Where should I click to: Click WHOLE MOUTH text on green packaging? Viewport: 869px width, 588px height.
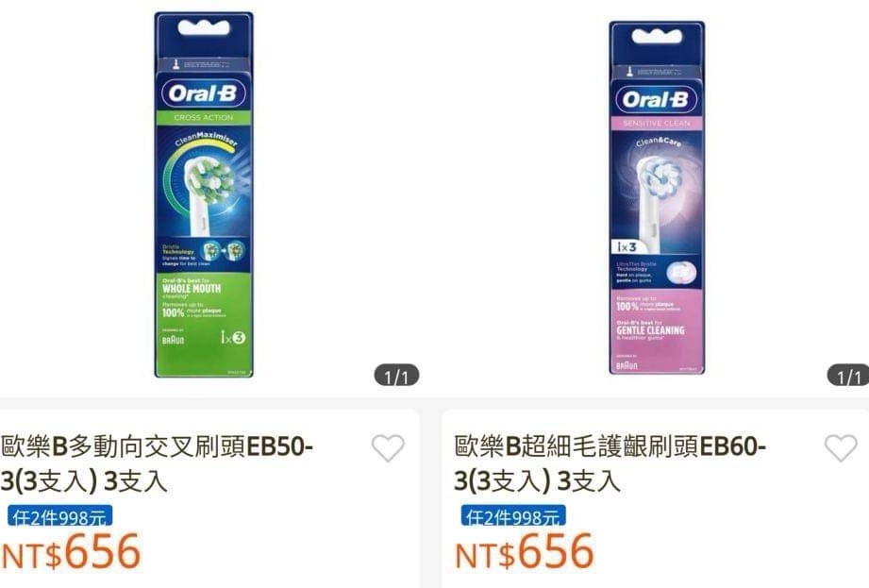192,289
